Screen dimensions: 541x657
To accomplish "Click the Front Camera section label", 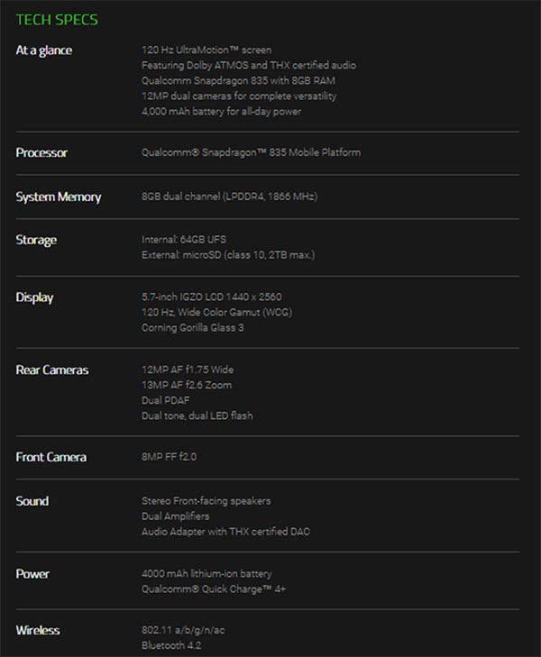I will pyautogui.click(x=51, y=457).
